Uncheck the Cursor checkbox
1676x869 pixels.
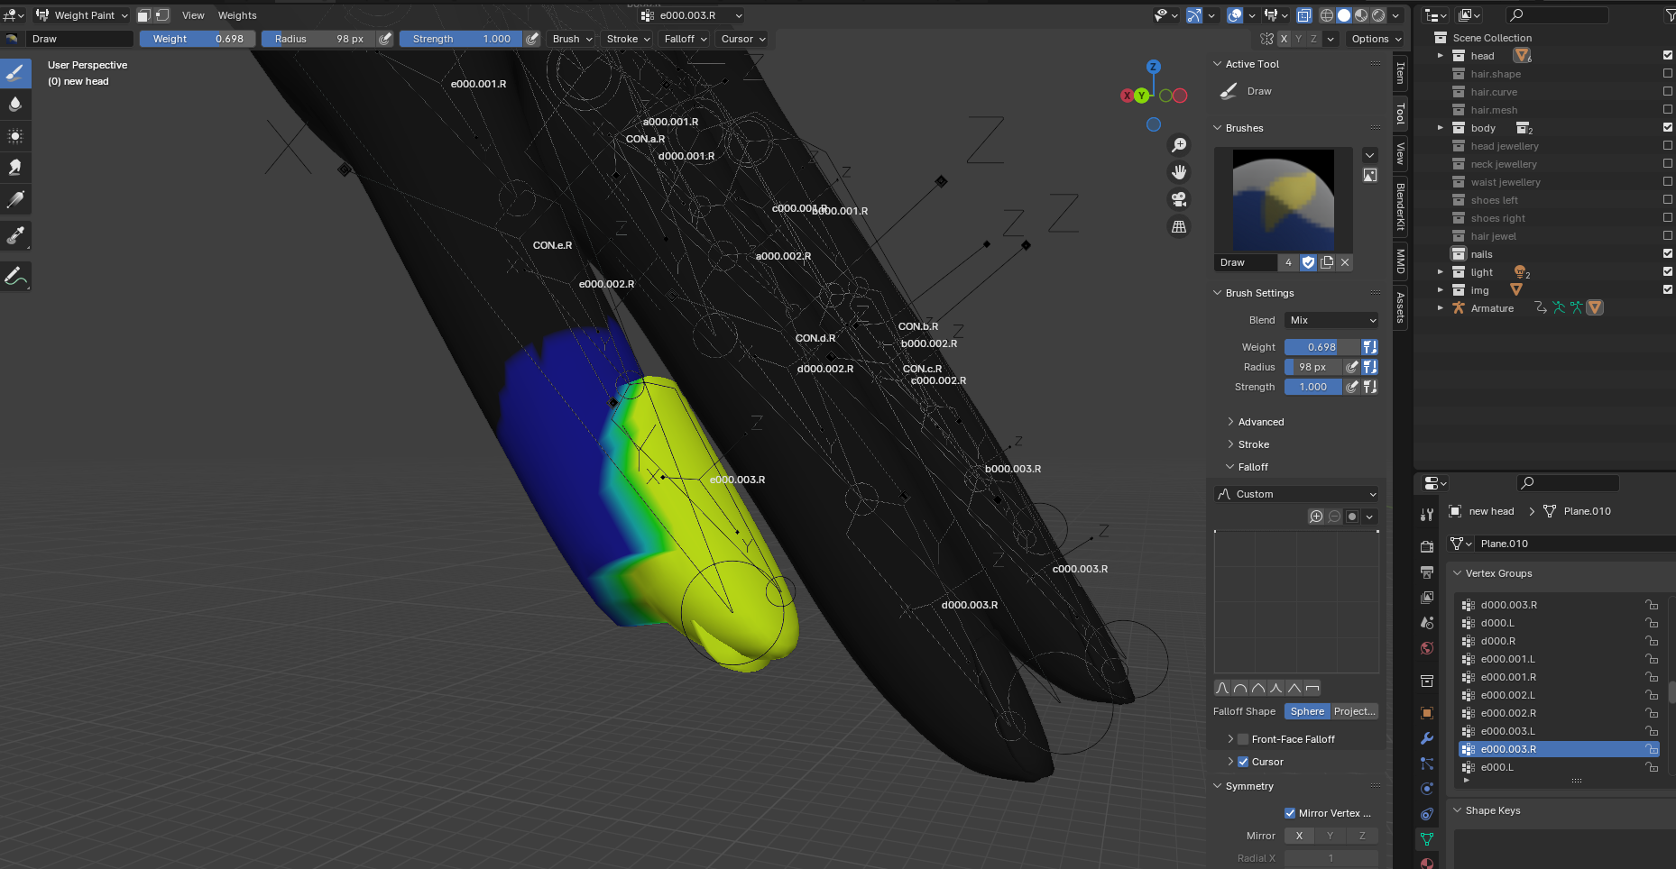pyautogui.click(x=1243, y=762)
